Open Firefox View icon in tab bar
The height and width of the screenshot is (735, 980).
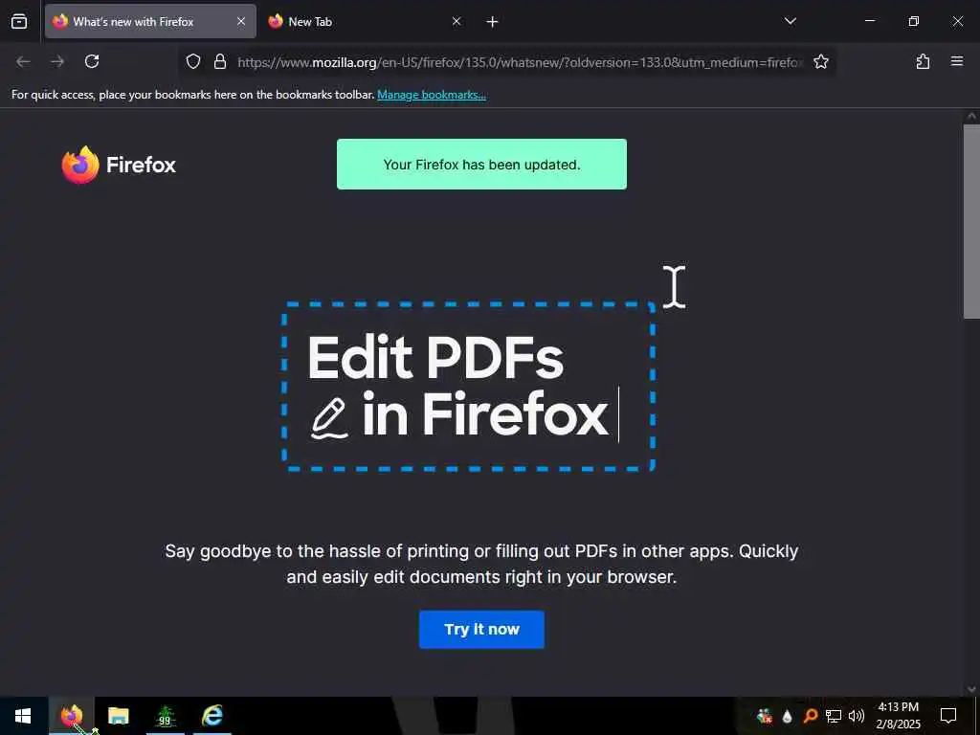tap(19, 21)
